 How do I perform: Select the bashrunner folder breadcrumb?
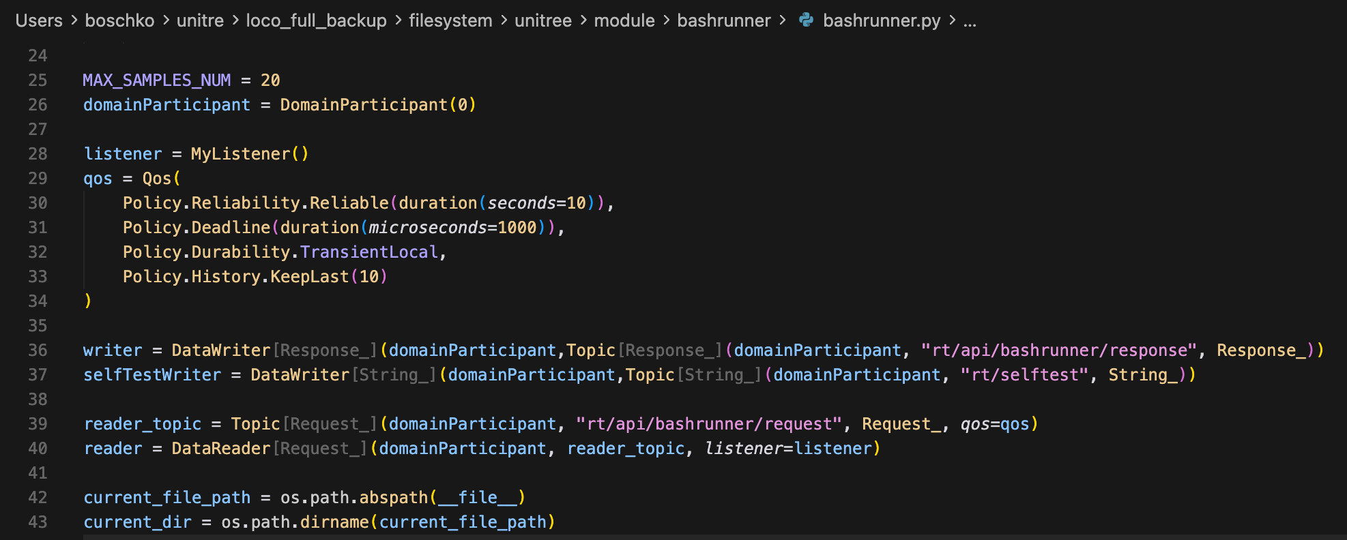[x=723, y=20]
